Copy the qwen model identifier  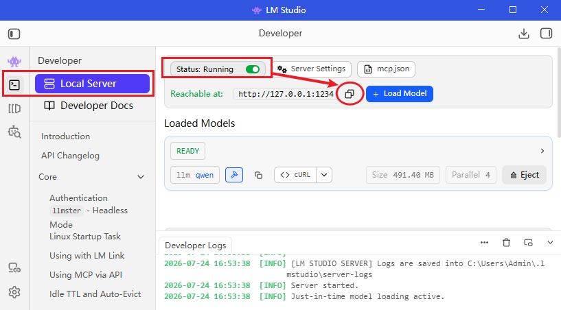(x=258, y=175)
